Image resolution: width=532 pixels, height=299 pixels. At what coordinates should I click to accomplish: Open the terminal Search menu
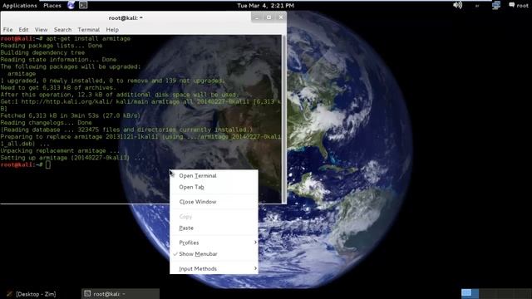coord(63,30)
